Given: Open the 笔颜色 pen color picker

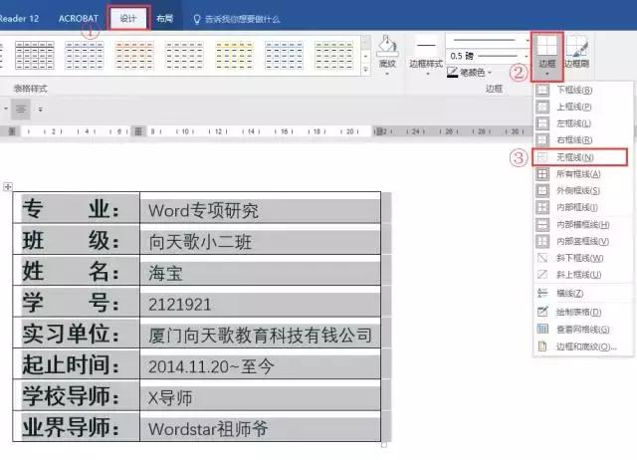Looking at the screenshot, I should (469, 73).
